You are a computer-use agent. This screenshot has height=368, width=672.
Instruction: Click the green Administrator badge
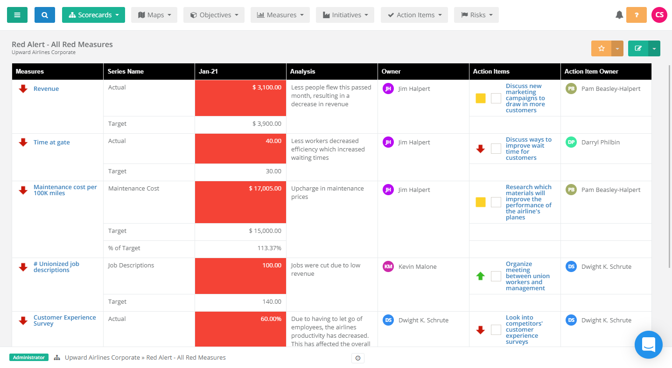coord(28,357)
